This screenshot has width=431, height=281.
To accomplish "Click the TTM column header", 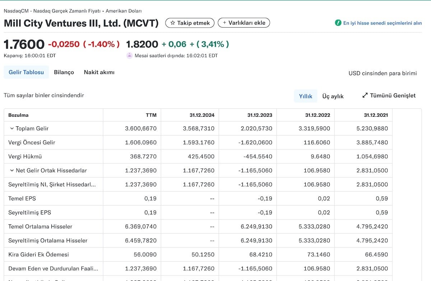I will (151, 115).
